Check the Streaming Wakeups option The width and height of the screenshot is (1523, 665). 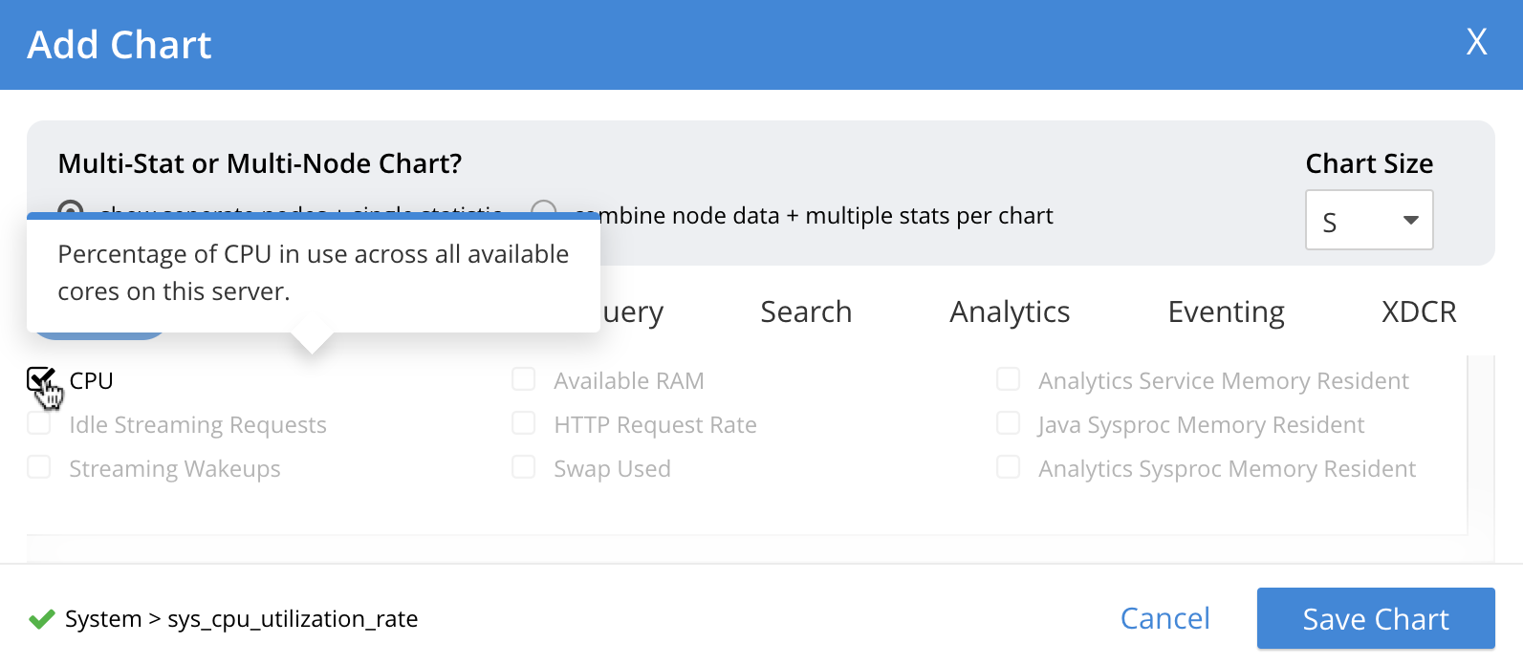click(39, 467)
